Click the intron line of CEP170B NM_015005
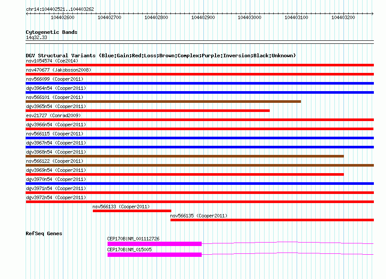The width and height of the screenshot is (386, 279). [288, 254]
